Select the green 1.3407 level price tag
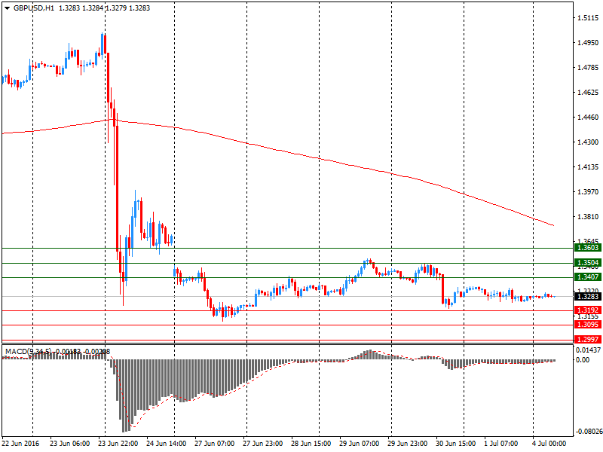The image size is (603, 452). pos(587,277)
